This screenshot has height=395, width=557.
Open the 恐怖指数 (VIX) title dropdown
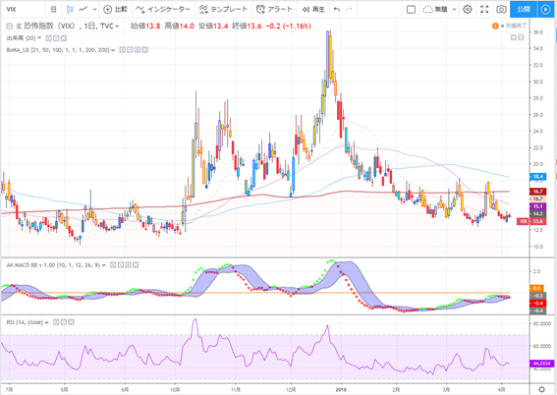(118, 26)
